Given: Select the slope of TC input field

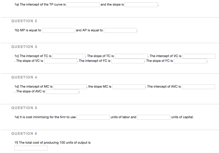Looking at the screenshot, I should (131, 56).
